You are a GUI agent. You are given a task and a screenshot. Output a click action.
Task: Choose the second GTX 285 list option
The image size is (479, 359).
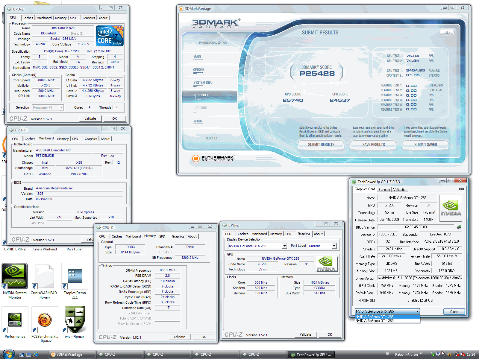pos(387,321)
